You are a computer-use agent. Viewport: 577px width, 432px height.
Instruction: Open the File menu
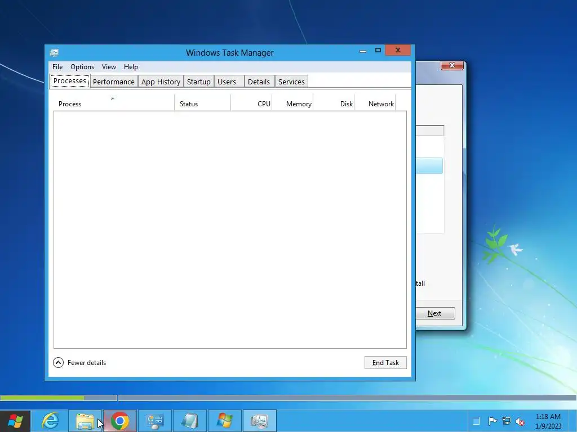pyautogui.click(x=57, y=67)
